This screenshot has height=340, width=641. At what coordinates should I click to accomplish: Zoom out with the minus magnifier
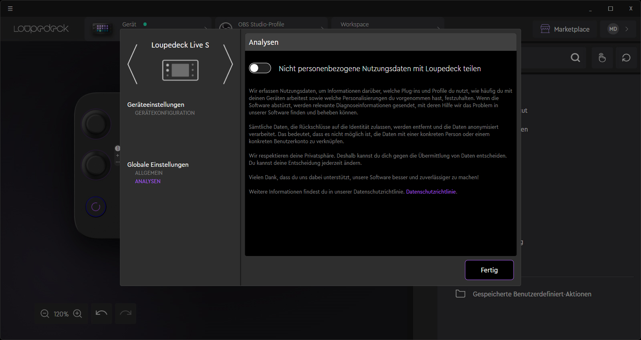[x=45, y=314]
